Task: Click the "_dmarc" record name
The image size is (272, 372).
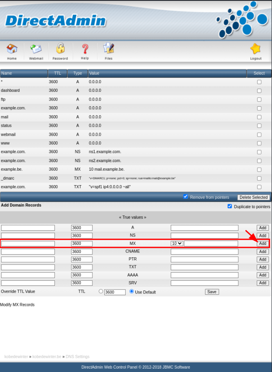Action: pos(8,178)
